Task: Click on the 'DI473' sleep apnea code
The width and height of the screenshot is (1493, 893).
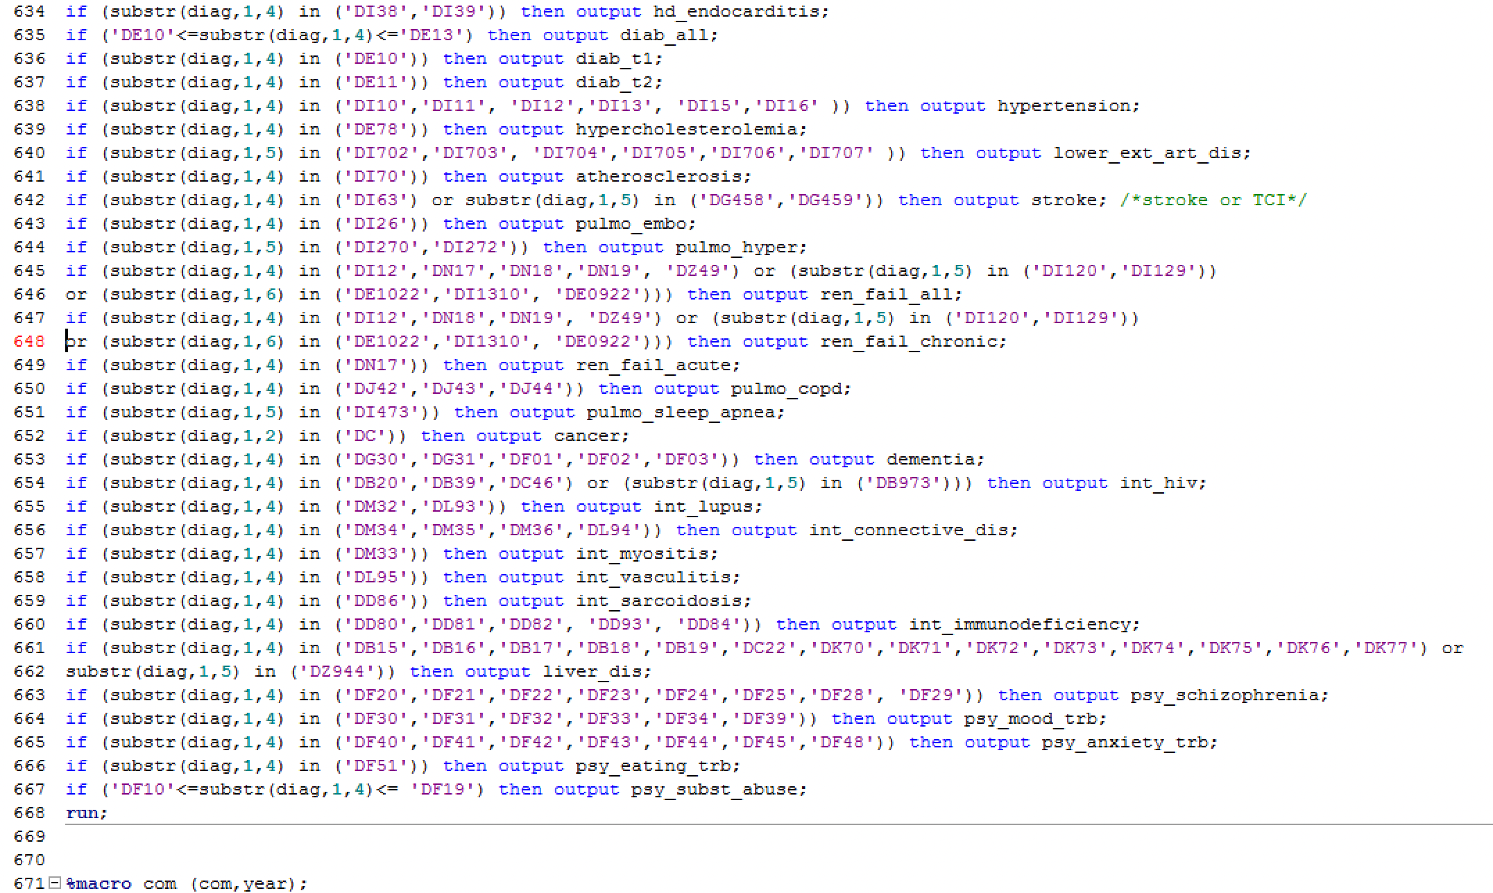Action: click(381, 413)
